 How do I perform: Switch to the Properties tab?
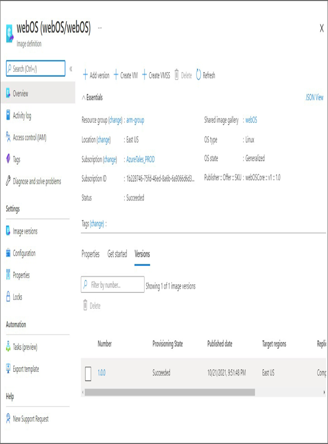[90, 254]
